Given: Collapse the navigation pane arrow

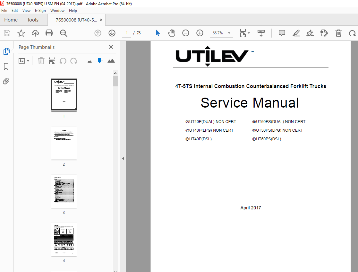Looking at the screenshot, I should (x=123, y=158).
